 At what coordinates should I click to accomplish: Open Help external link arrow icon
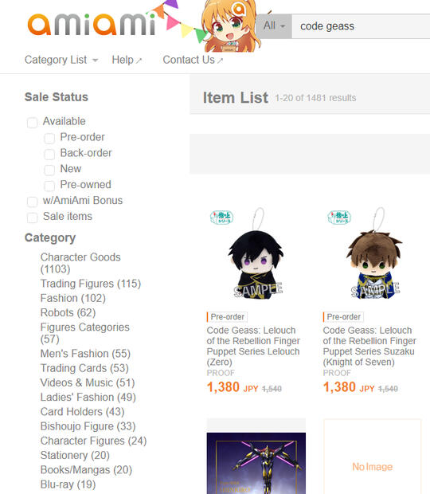point(139,61)
